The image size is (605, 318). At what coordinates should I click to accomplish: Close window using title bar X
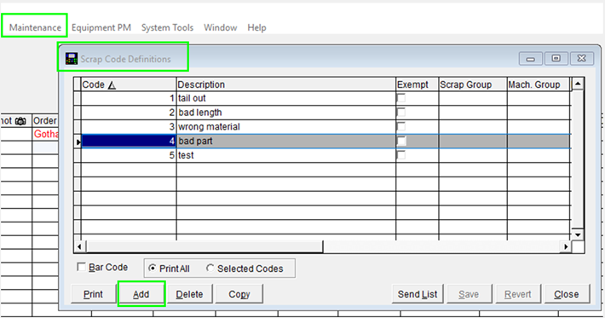tap(581, 59)
